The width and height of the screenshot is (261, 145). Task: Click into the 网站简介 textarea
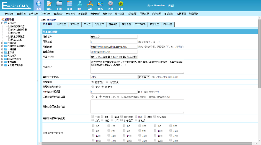tap(137, 67)
